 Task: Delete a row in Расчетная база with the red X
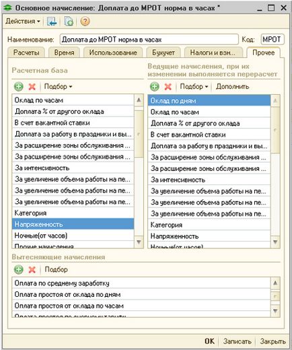(32, 87)
